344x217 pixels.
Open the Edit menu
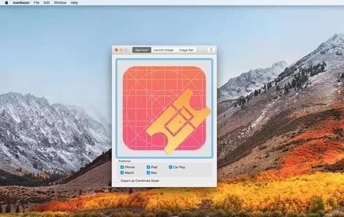click(x=46, y=3)
